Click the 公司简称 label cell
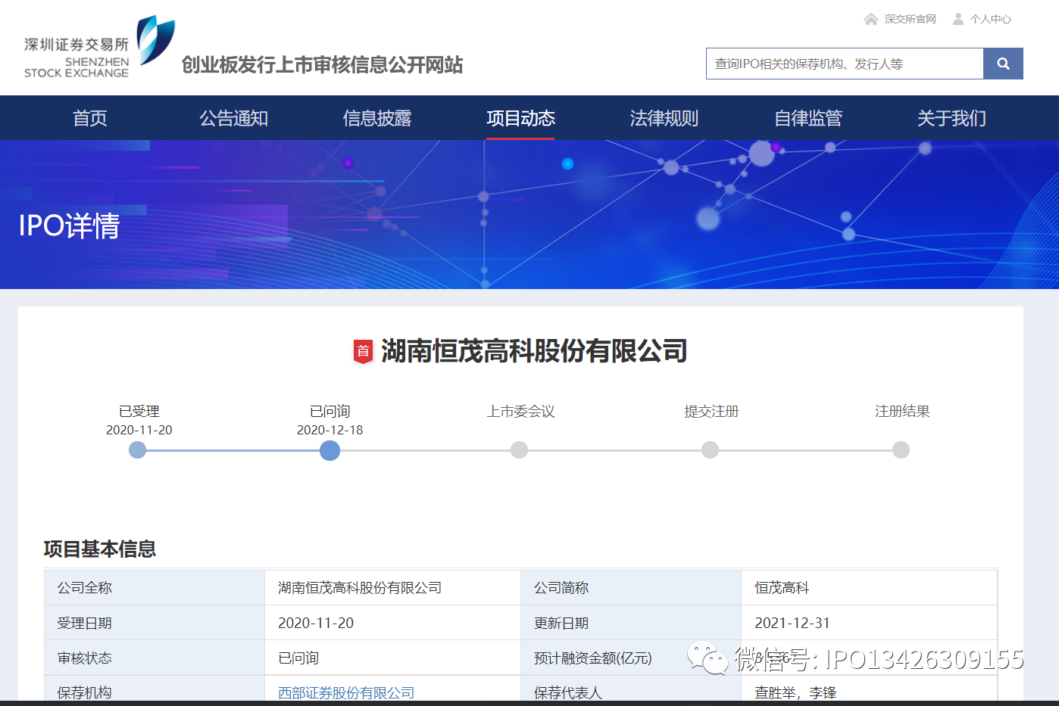Screen dimensions: 1059x706 pos(631,588)
